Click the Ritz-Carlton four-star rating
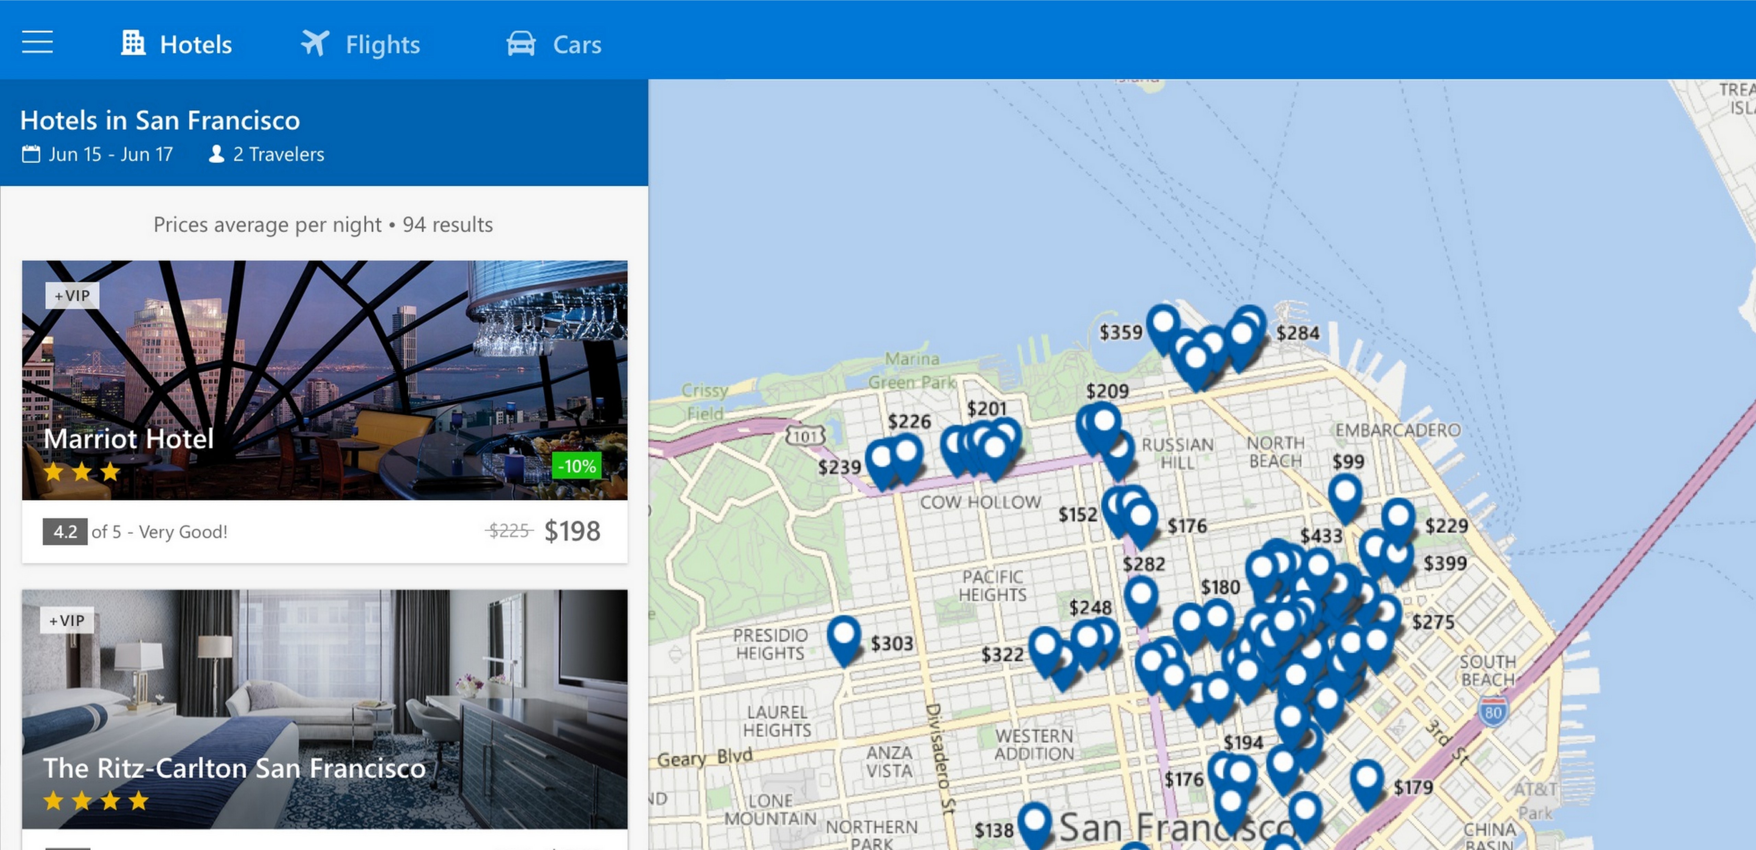Viewport: 1756px width, 850px height. (96, 800)
